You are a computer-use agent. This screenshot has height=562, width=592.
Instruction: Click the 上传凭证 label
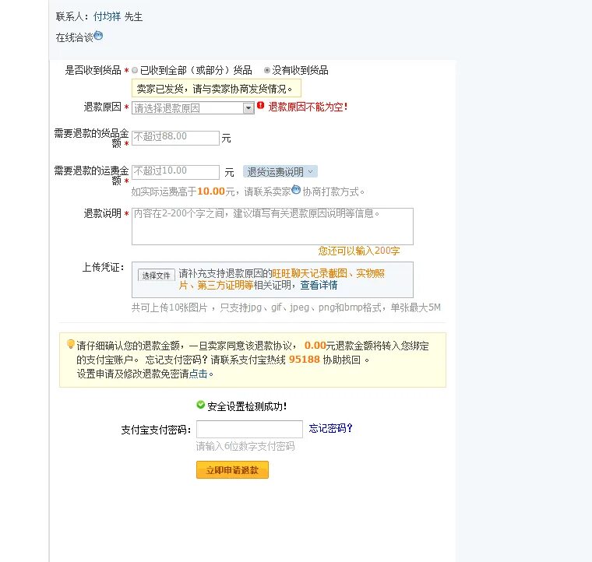coord(103,268)
